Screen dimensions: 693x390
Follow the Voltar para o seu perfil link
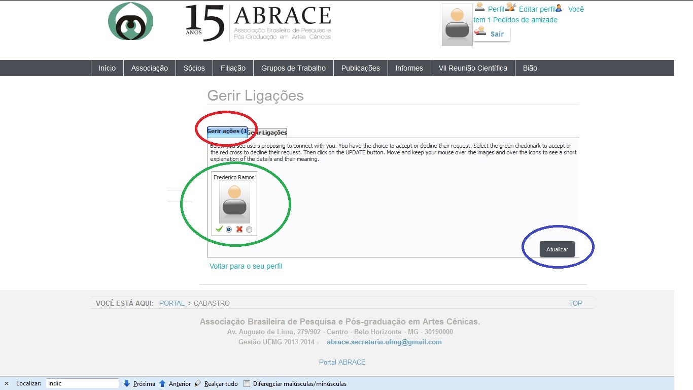pyautogui.click(x=246, y=266)
